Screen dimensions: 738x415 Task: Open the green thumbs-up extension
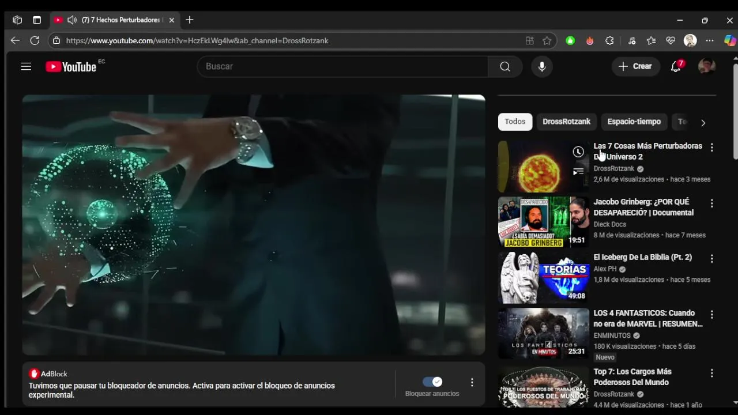point(570,40)
